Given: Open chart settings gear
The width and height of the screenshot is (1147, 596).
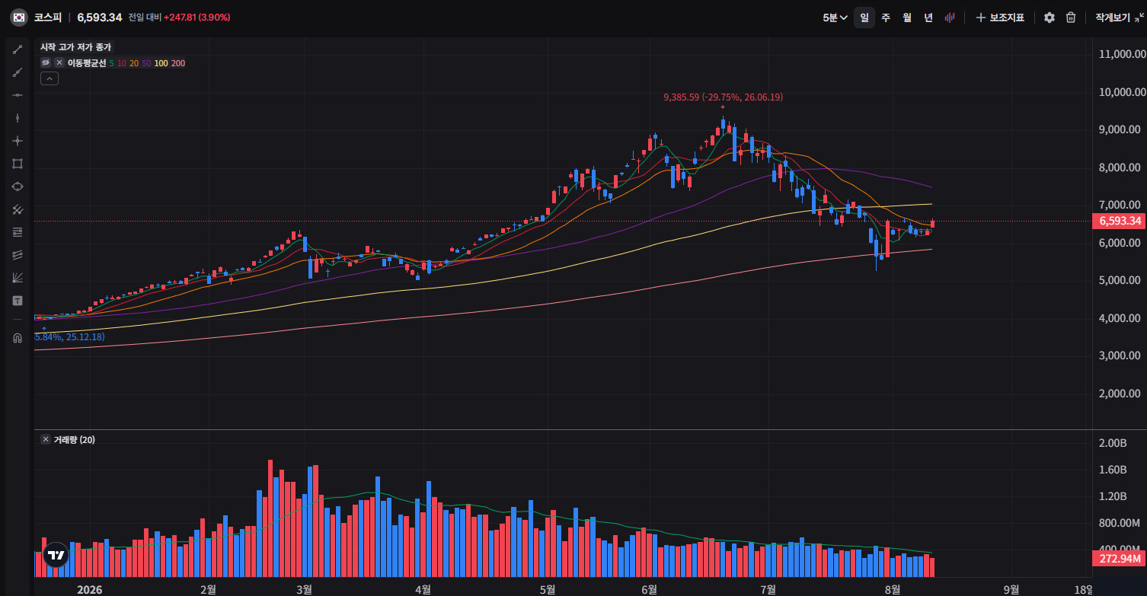Looking at the screenshot, I should (x=1050, y=18).
